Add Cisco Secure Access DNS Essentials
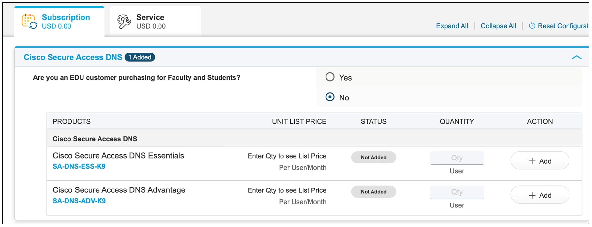This screenshot has height=227, width=592. pos(540,161)
